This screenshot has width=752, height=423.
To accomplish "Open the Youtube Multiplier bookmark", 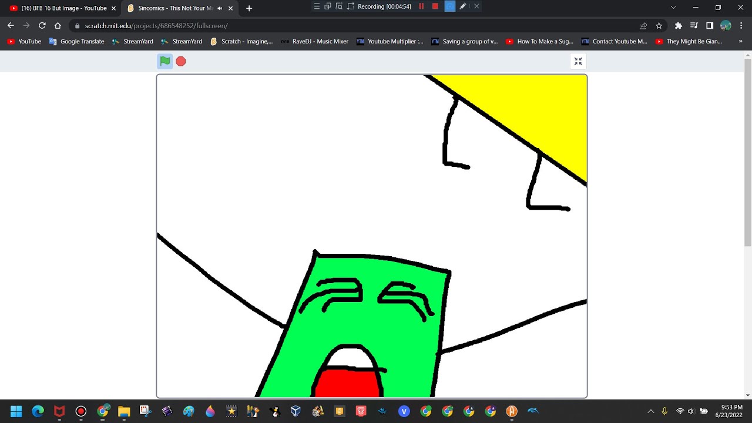I will tap(390, 42).
